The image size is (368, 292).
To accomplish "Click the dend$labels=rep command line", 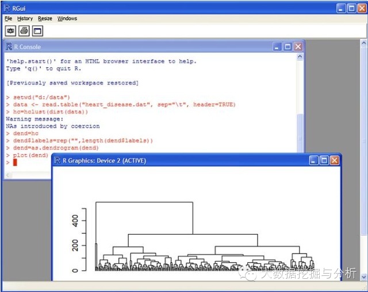I will click(x=79, y=141).
